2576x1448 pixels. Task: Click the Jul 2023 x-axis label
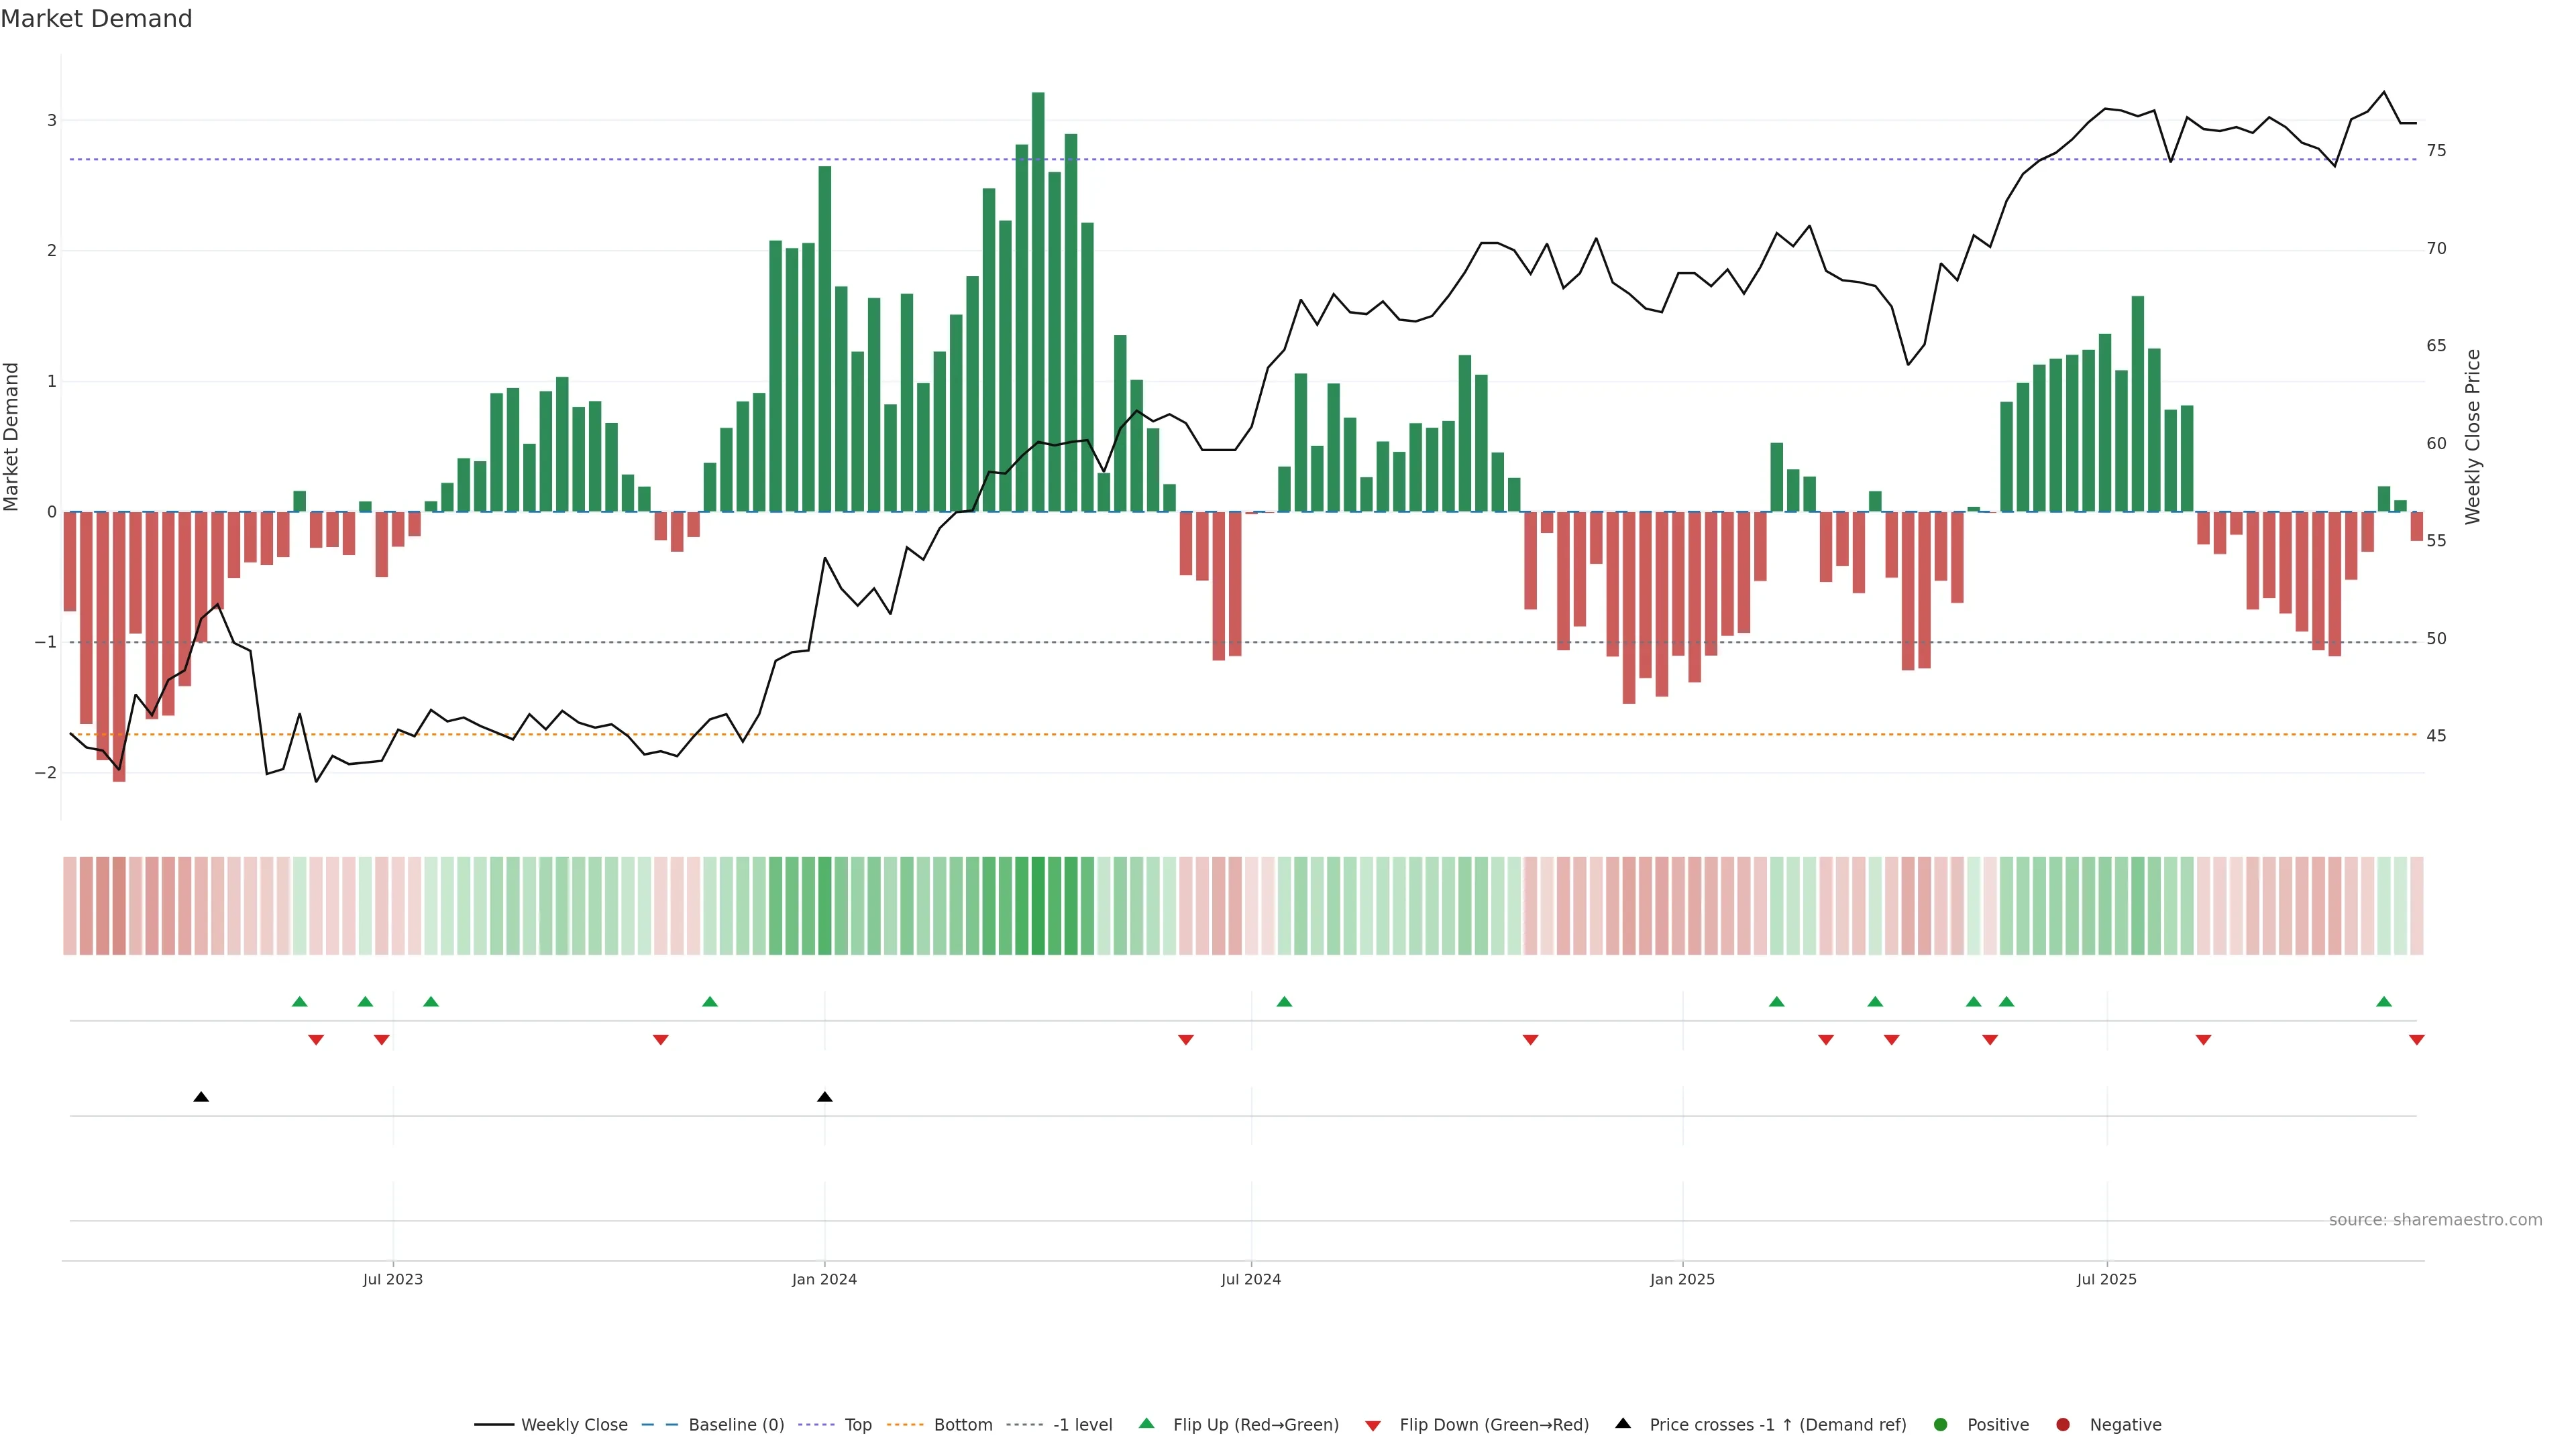[392, 1279]
